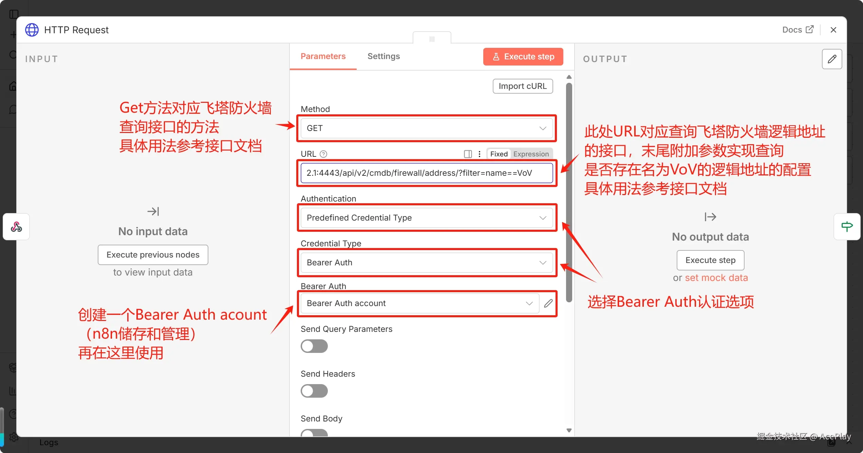863x453 pixels.
Task: Click the Import cURL button
Action: (522, 86)
